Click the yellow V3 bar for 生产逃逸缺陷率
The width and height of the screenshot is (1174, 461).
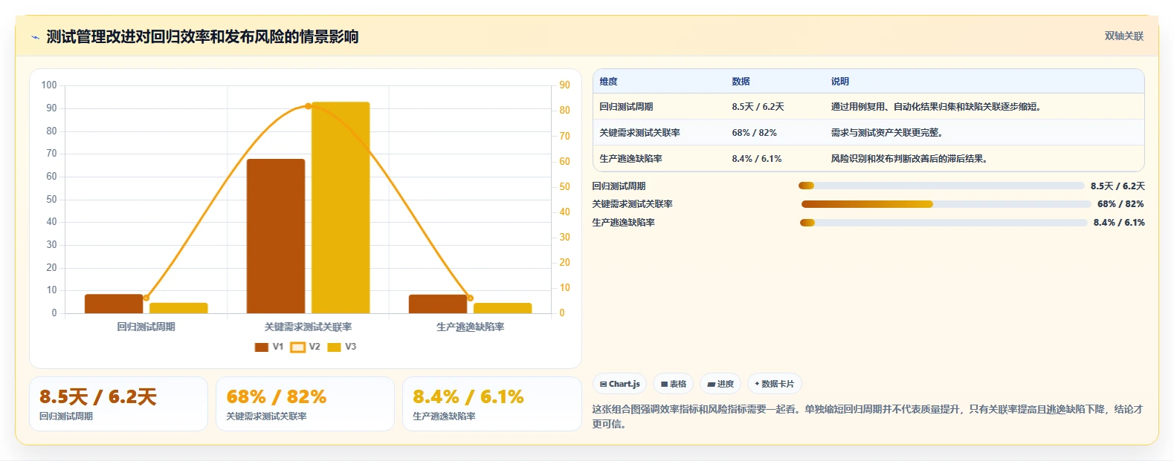[x=503, y=308]
